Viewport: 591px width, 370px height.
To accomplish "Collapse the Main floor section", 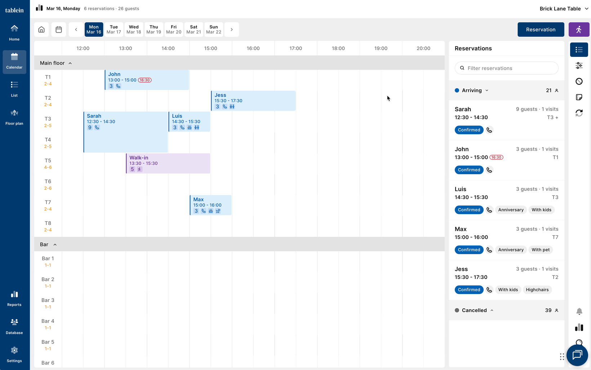I will (x=70, y=63).
